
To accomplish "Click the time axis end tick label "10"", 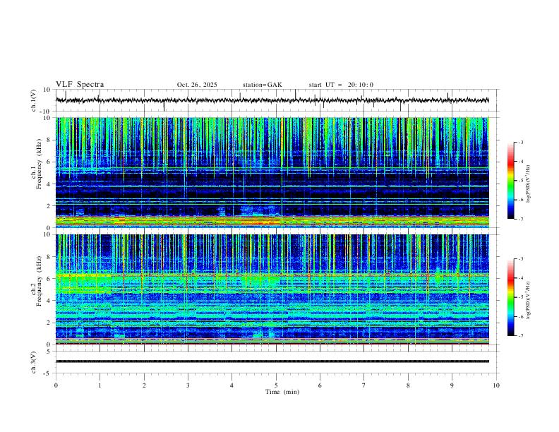I will click(496, 385).
